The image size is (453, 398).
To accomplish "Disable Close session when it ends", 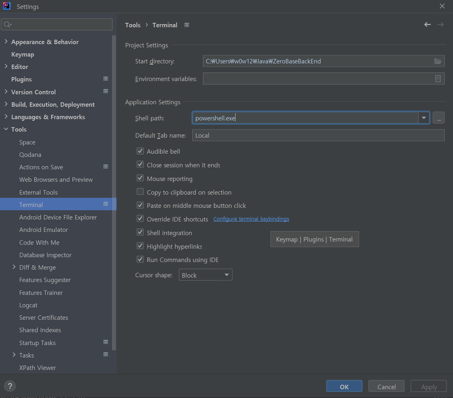I will [140, 164].
